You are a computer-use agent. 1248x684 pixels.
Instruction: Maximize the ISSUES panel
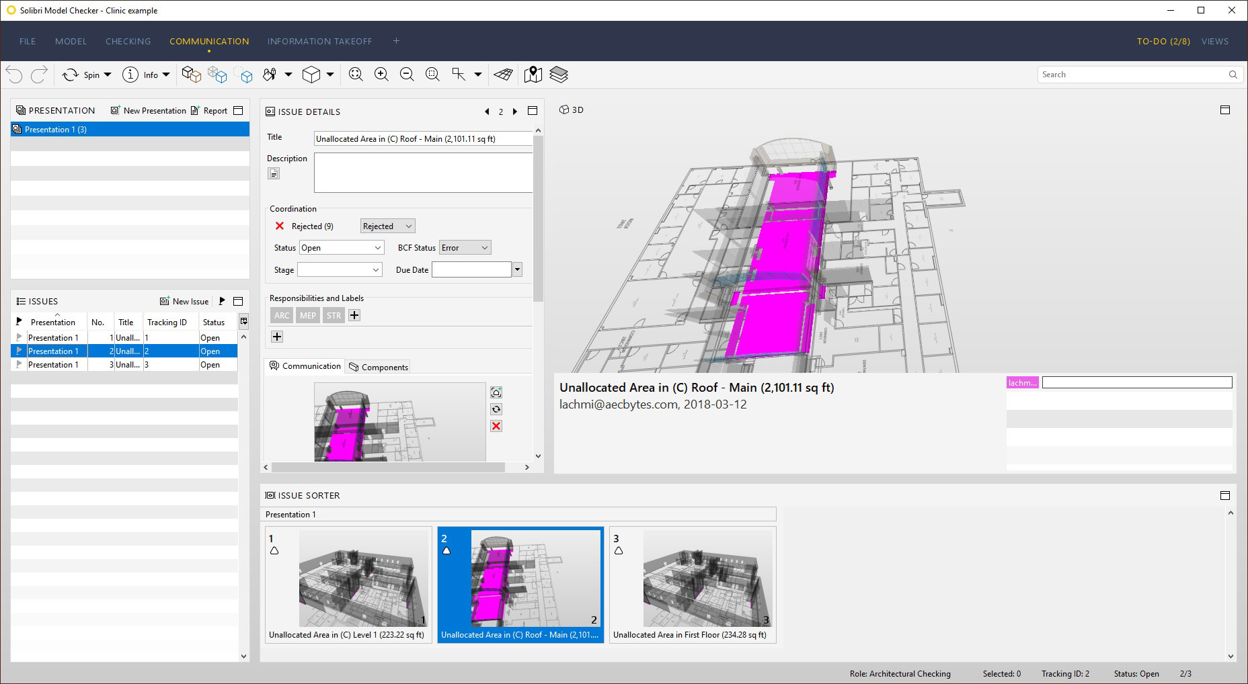click(x=238, y=301)
